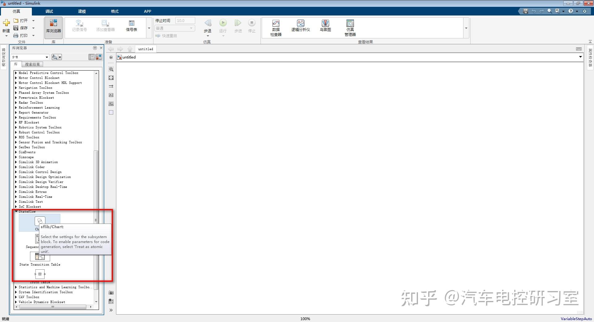
Task: Open the 逻辑分析仪 logic analyzer
Action: coord(300,26)
